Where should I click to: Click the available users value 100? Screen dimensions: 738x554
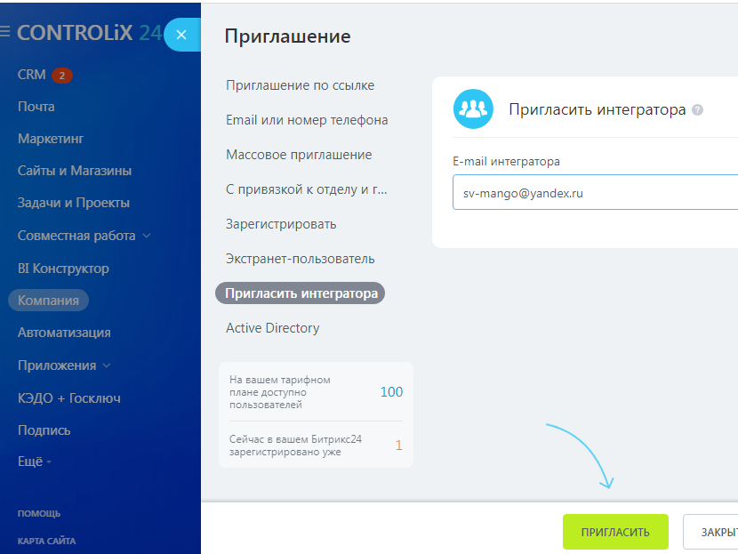click(391, 392)
